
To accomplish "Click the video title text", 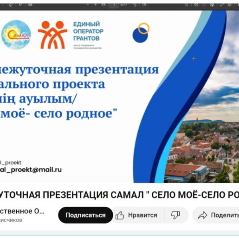I will pyautogui.click(x=119, y=195).
